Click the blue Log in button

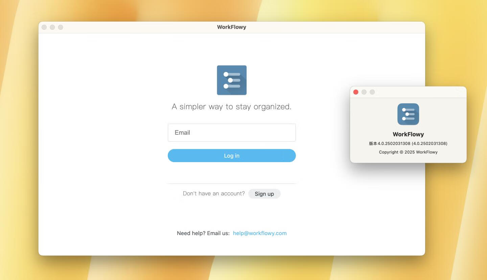(x=232, y=156)
